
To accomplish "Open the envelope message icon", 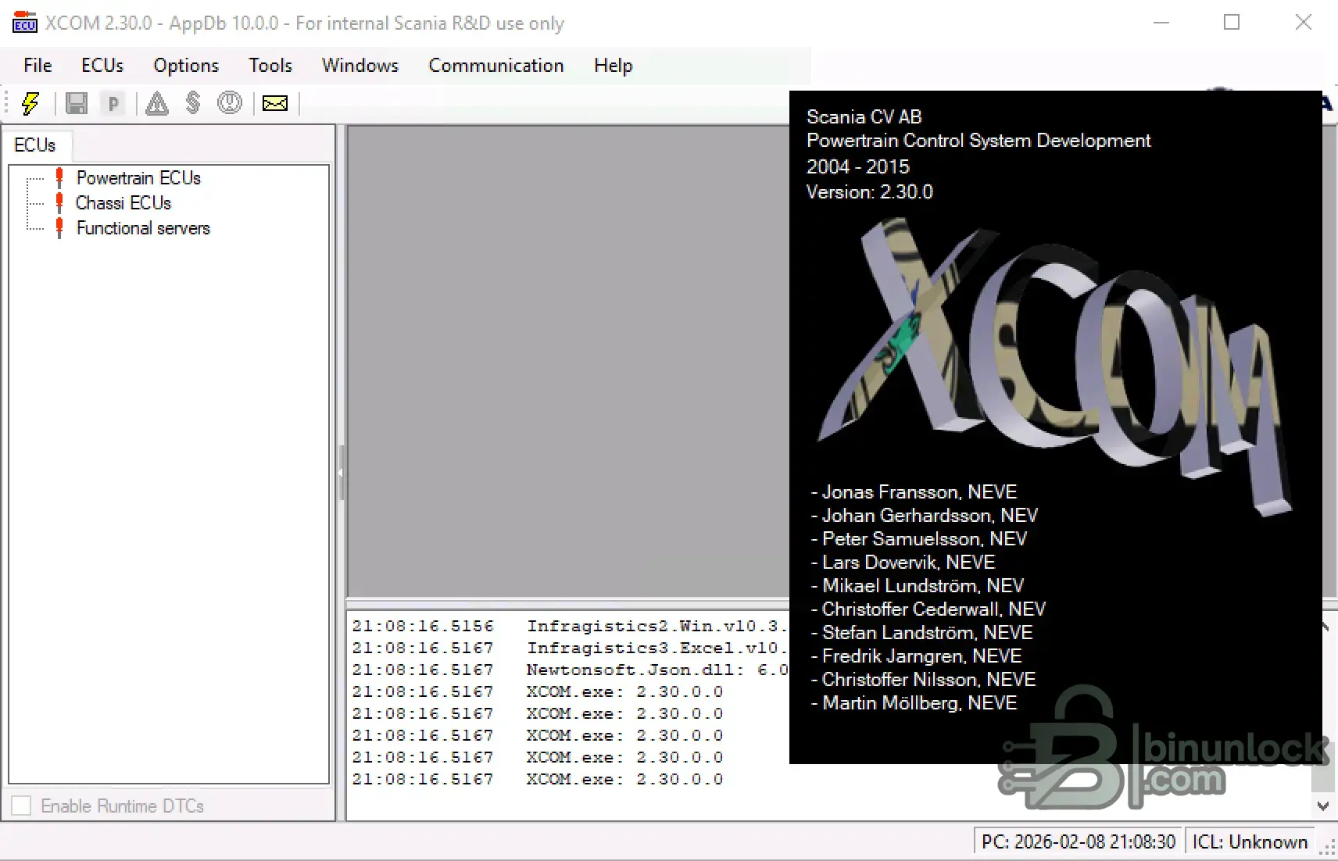I will 274,103.
